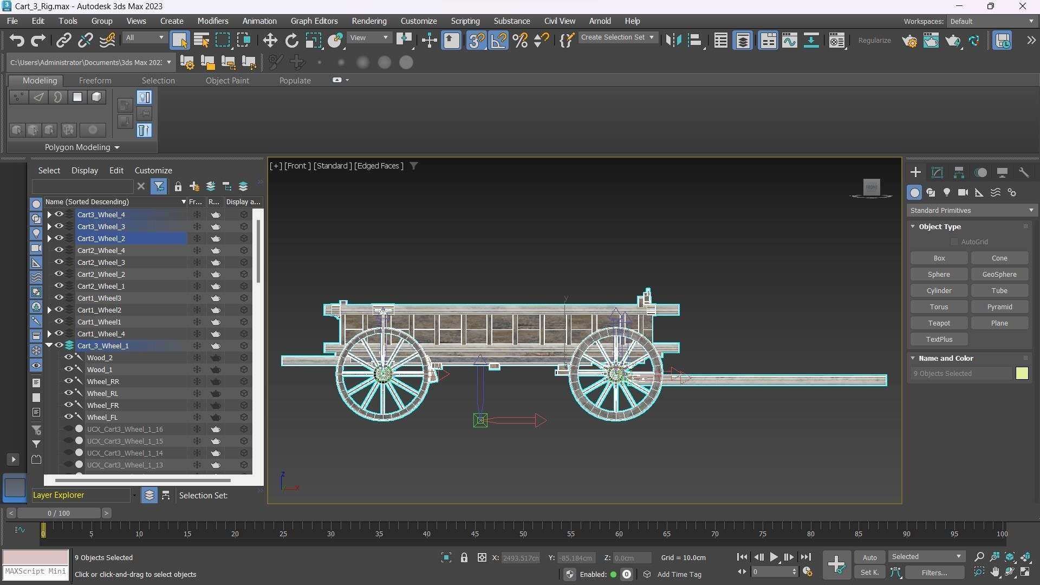Select the Cameras category icon

pos(963,193)
